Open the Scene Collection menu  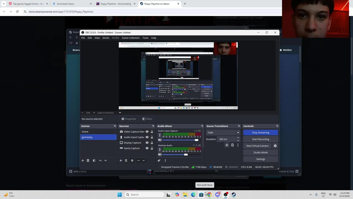click(x=131, y=38)
